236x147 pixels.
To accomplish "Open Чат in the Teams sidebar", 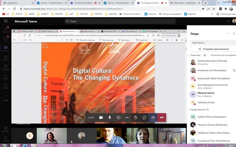I will point(6,38).
